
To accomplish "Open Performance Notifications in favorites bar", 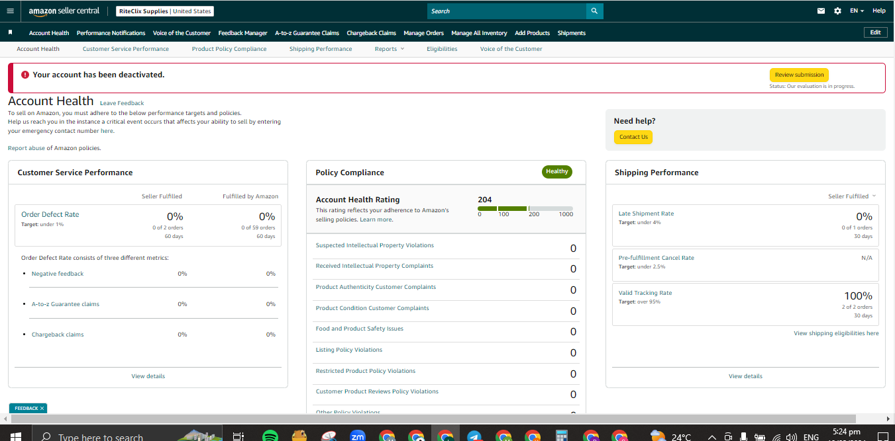I will tap(111, 33).
